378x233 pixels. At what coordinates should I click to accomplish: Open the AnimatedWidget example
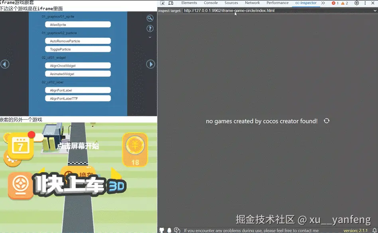click(x=78, y=74)
